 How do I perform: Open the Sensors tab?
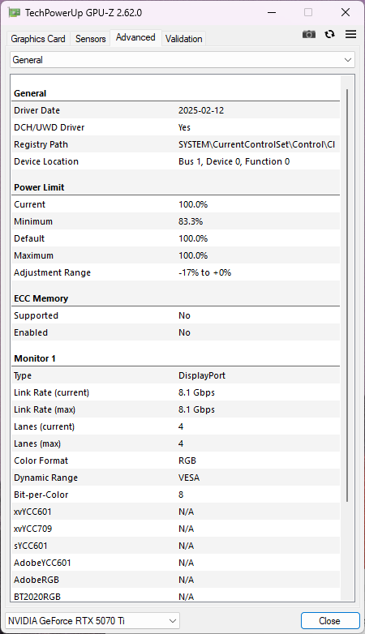pos(91,39)
